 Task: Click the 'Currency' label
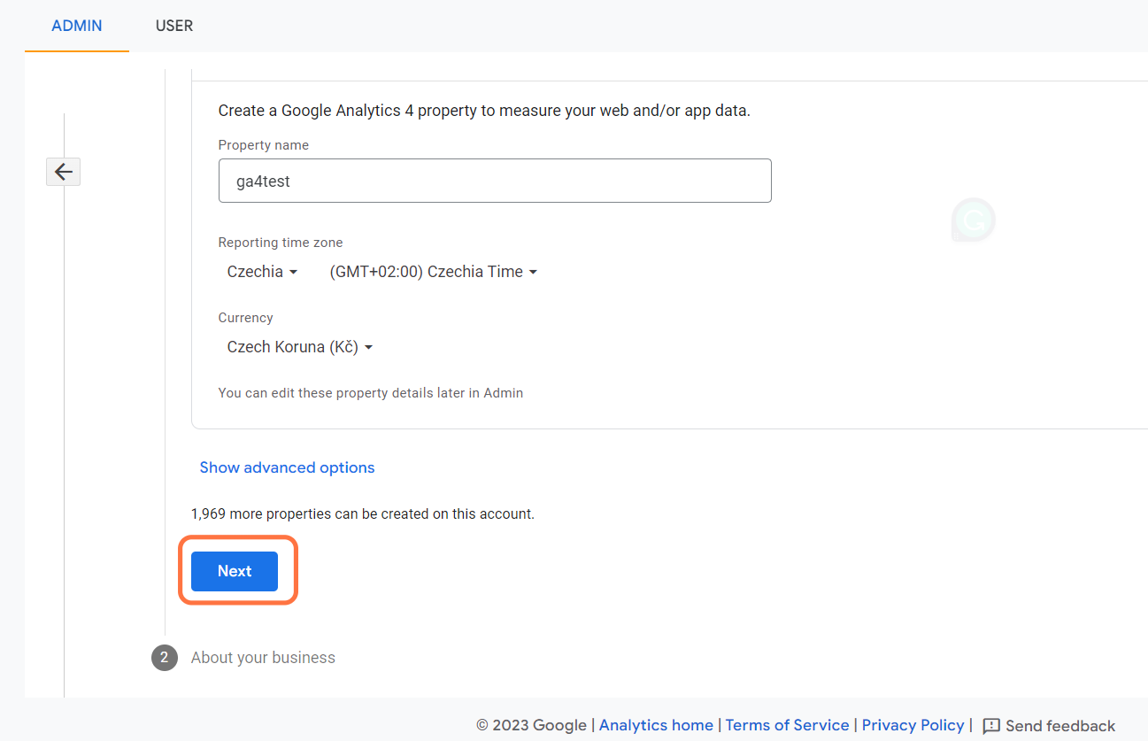tap(246, 318)
